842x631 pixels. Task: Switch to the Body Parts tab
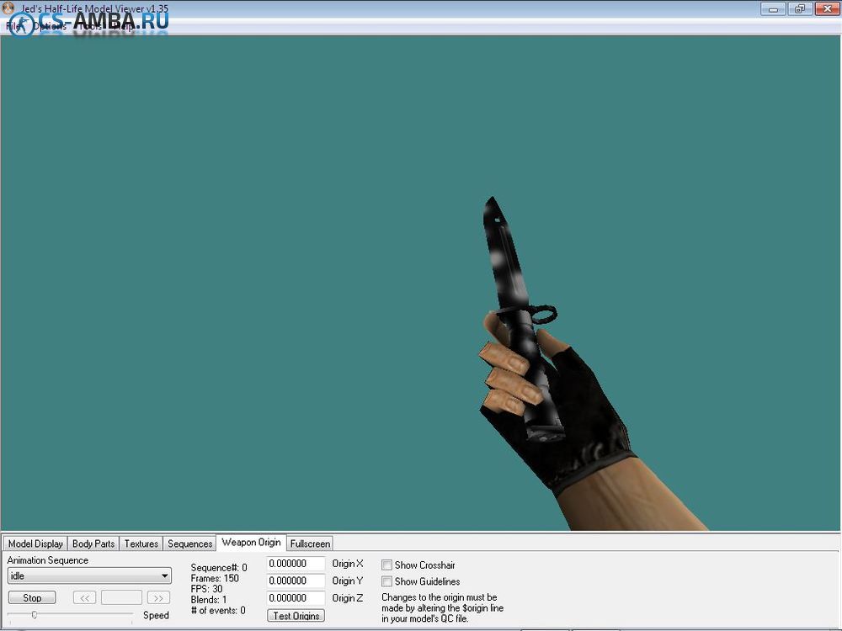tap(93, 544)
